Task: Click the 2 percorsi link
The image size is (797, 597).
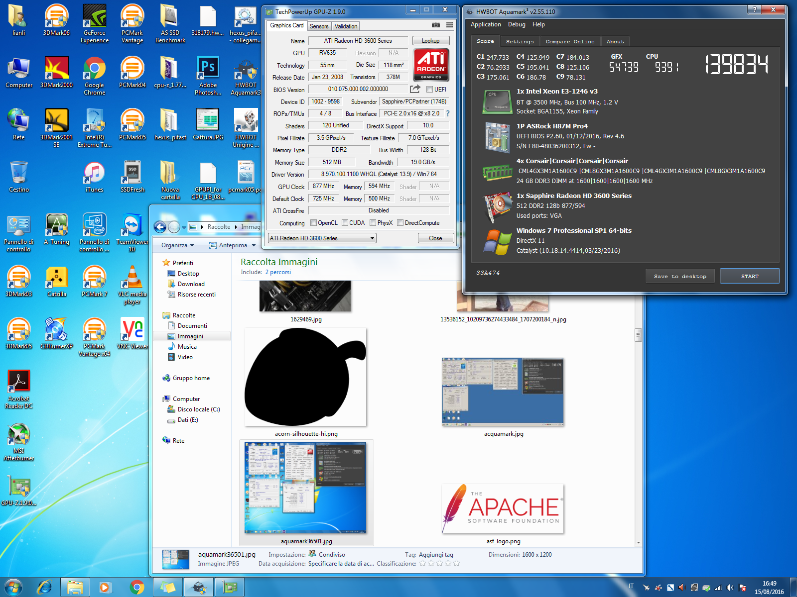Action: click(278, 272)
